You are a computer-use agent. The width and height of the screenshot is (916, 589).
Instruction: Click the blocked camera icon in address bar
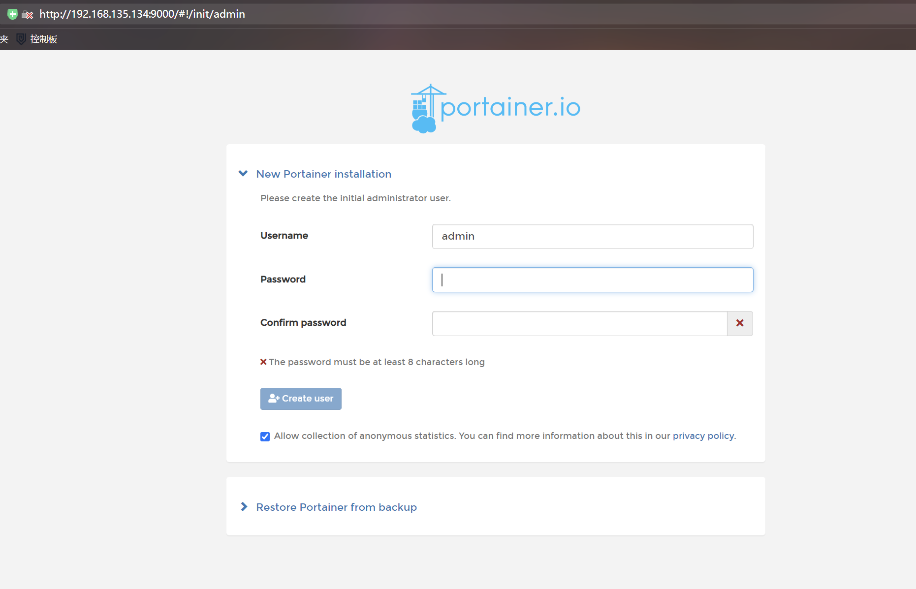(x=28, y=15)
